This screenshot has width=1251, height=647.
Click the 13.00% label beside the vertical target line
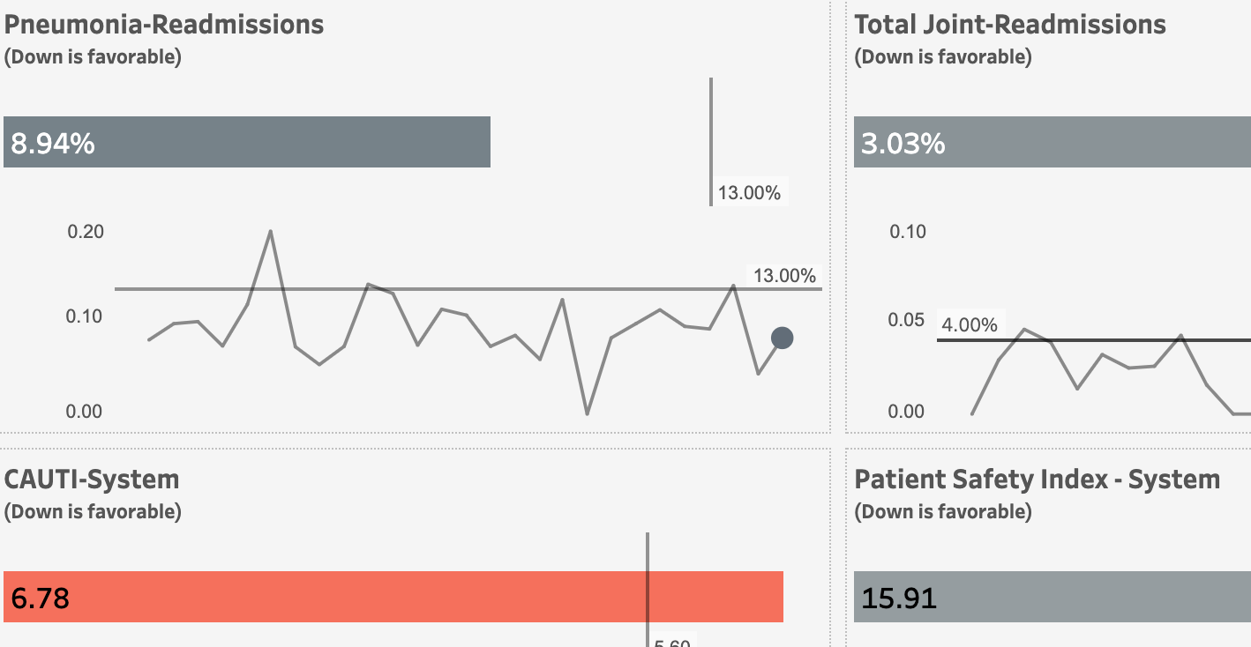pos(749,193)
